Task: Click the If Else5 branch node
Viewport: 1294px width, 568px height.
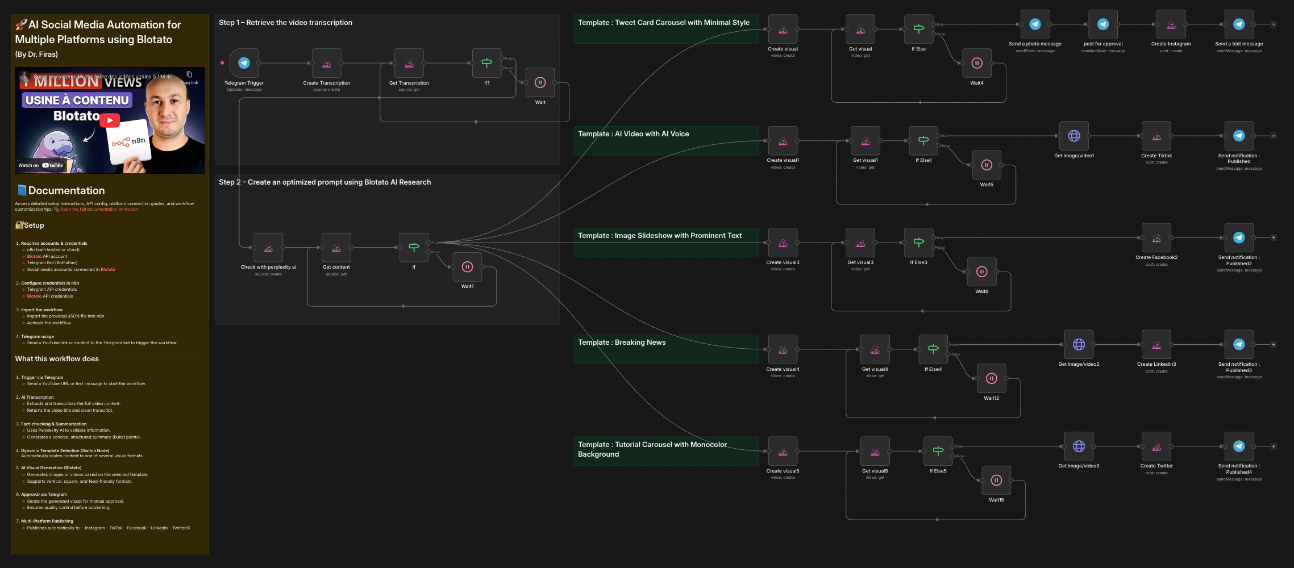Action: click(938, 452)
